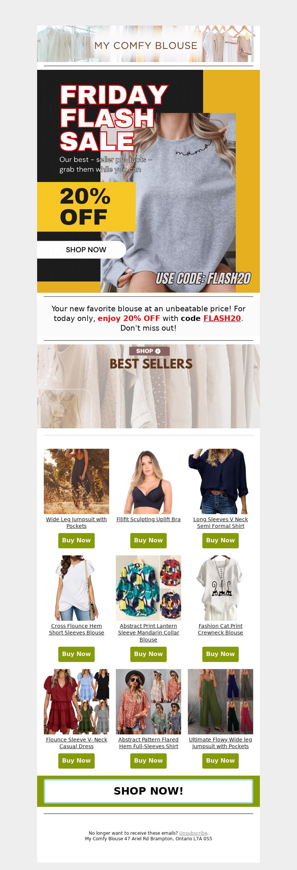The height and width of the screenshot is (870, 297).
Task: Click the Unsubscribe link in the footer
Action: (x=193, y=833)
